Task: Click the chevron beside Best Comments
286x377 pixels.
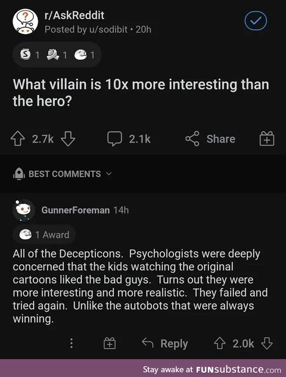Action: [109, 174]
